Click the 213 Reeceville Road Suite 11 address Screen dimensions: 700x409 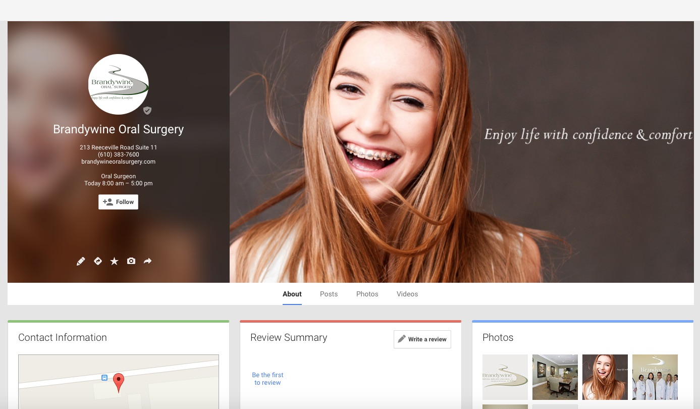click(x=119, y=147)
